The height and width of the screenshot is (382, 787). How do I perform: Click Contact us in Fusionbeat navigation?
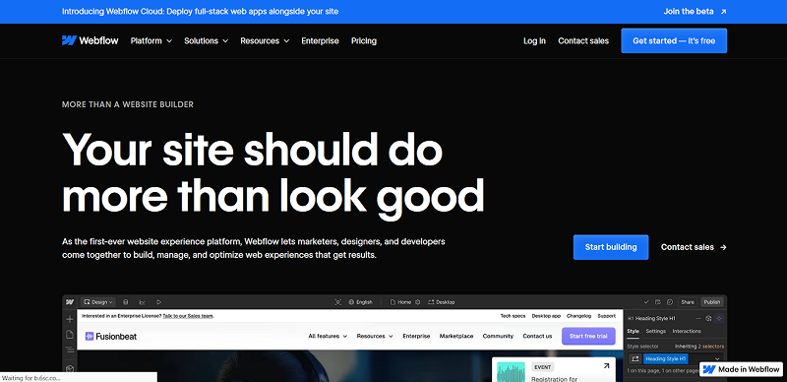point(537,337)
